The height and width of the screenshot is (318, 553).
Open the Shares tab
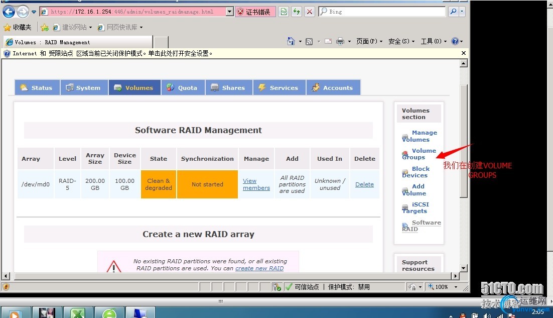(229, 87)
